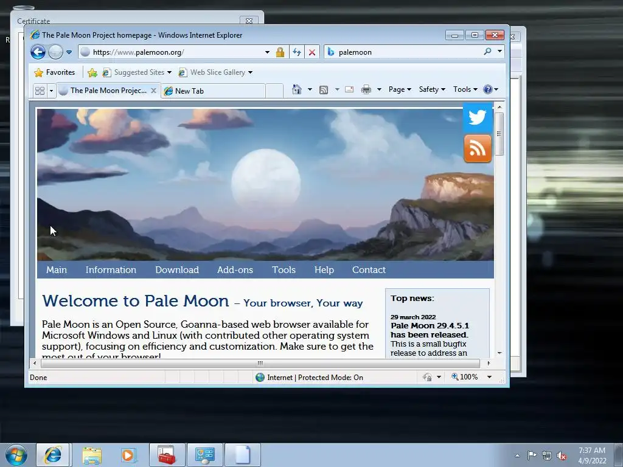Click the vertical scroll down arrow
The height and width of the screenshot is (467, 623).
point(499,353)
